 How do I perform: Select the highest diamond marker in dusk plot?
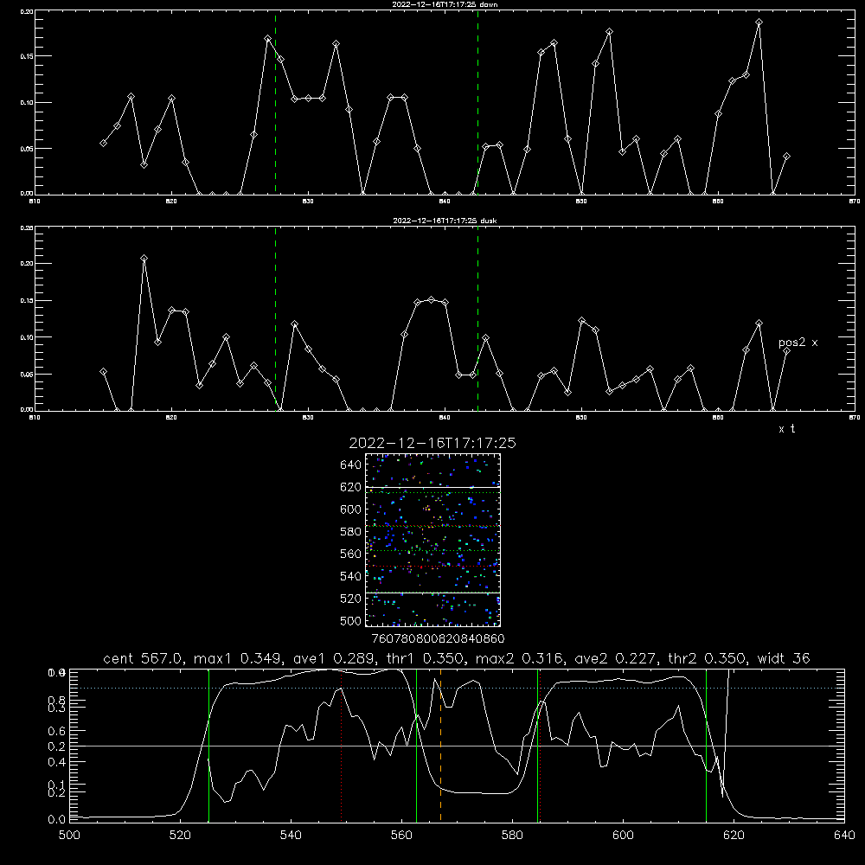pyautogui.click(x=144, y=258)
